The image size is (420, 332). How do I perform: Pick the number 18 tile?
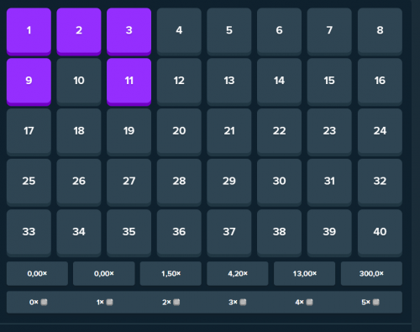[79, 132]
